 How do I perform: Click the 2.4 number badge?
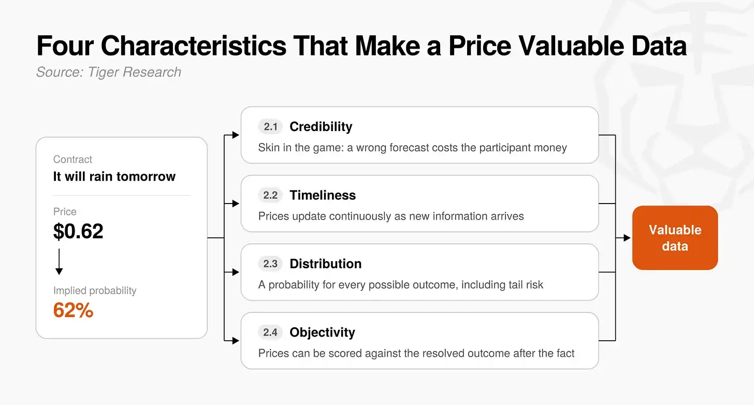[270, 332]
